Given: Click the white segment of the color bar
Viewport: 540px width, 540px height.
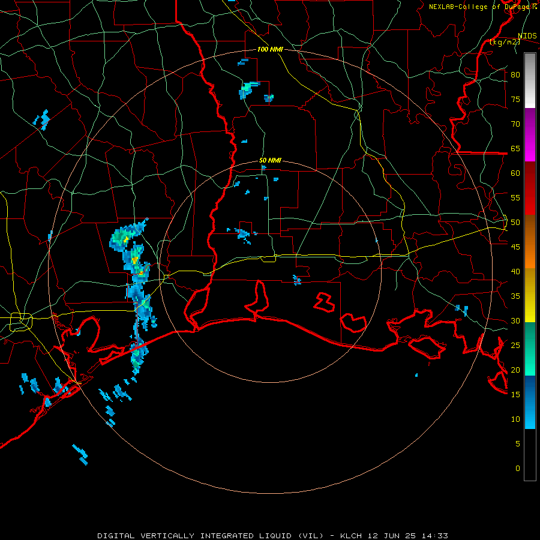Looking at the screenshot, I should [x=530, y=80].
